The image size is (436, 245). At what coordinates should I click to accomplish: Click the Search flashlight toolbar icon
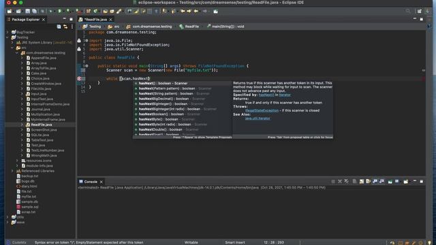pyautogui.click(x=119, y=11)
